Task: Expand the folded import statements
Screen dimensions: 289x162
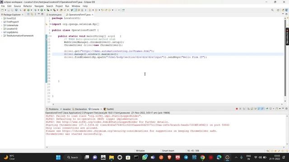Action: [51, 24]
